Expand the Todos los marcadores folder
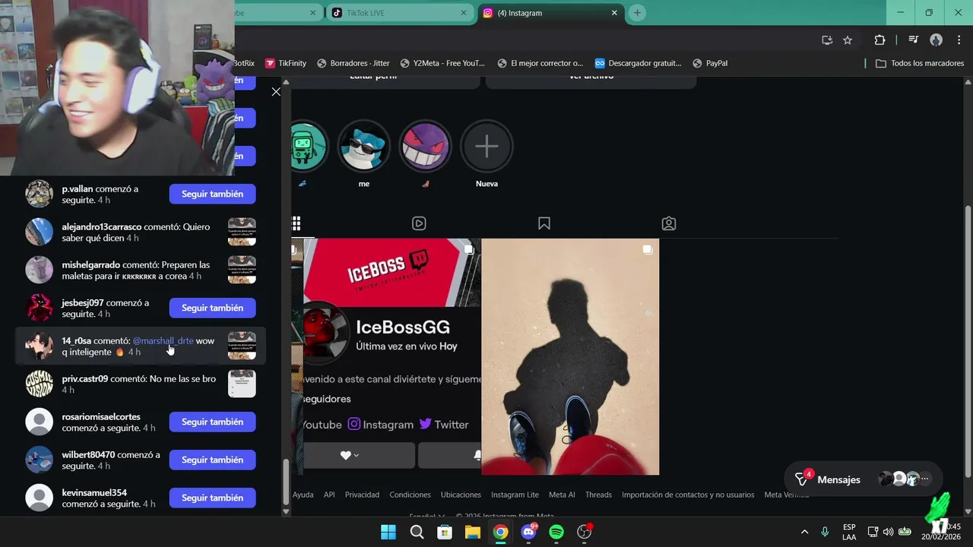This screenshot has height=547, width=973. (920, 63)
